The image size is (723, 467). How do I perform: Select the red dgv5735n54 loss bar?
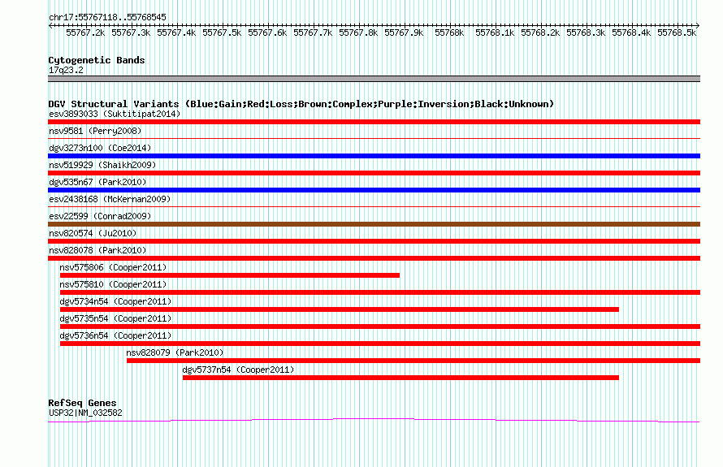pos(380,326)
